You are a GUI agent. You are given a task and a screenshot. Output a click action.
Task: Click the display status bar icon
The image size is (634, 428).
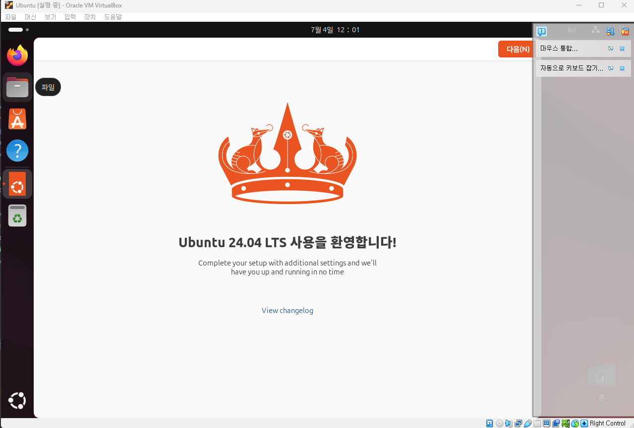[546, 423]
